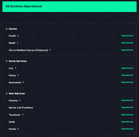Collapse the Game Services group
Screen dimensions: 139x137
[x=7, y=61]
